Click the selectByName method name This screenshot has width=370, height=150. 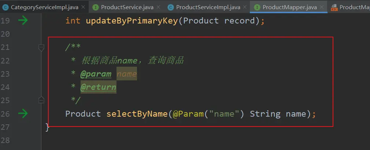click(x=137, y=114)
